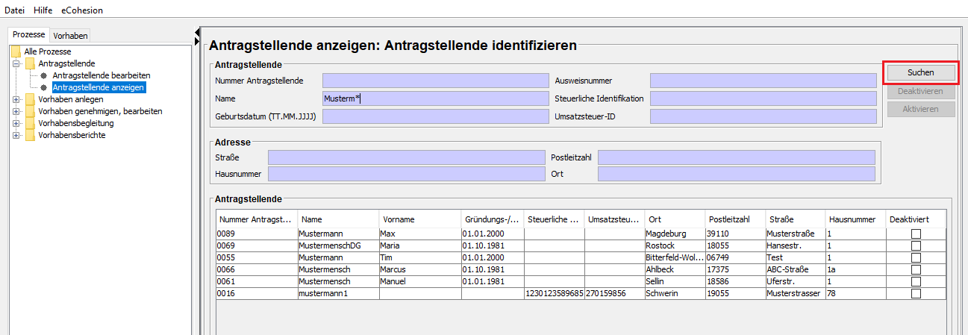Focus the Postleitzahl input field
The width and height of the screenshot is (968, 335).
(x=737, y=157)
